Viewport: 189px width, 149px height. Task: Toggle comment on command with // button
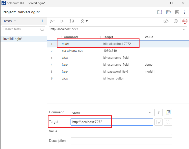(x=158, y=113)
